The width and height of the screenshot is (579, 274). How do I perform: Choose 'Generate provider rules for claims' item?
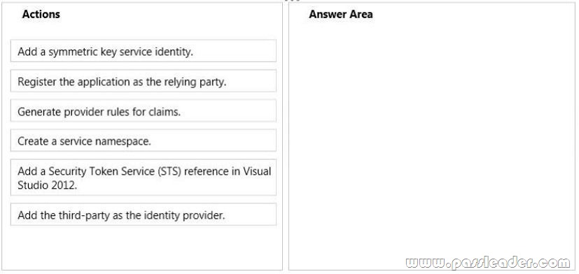144,110
